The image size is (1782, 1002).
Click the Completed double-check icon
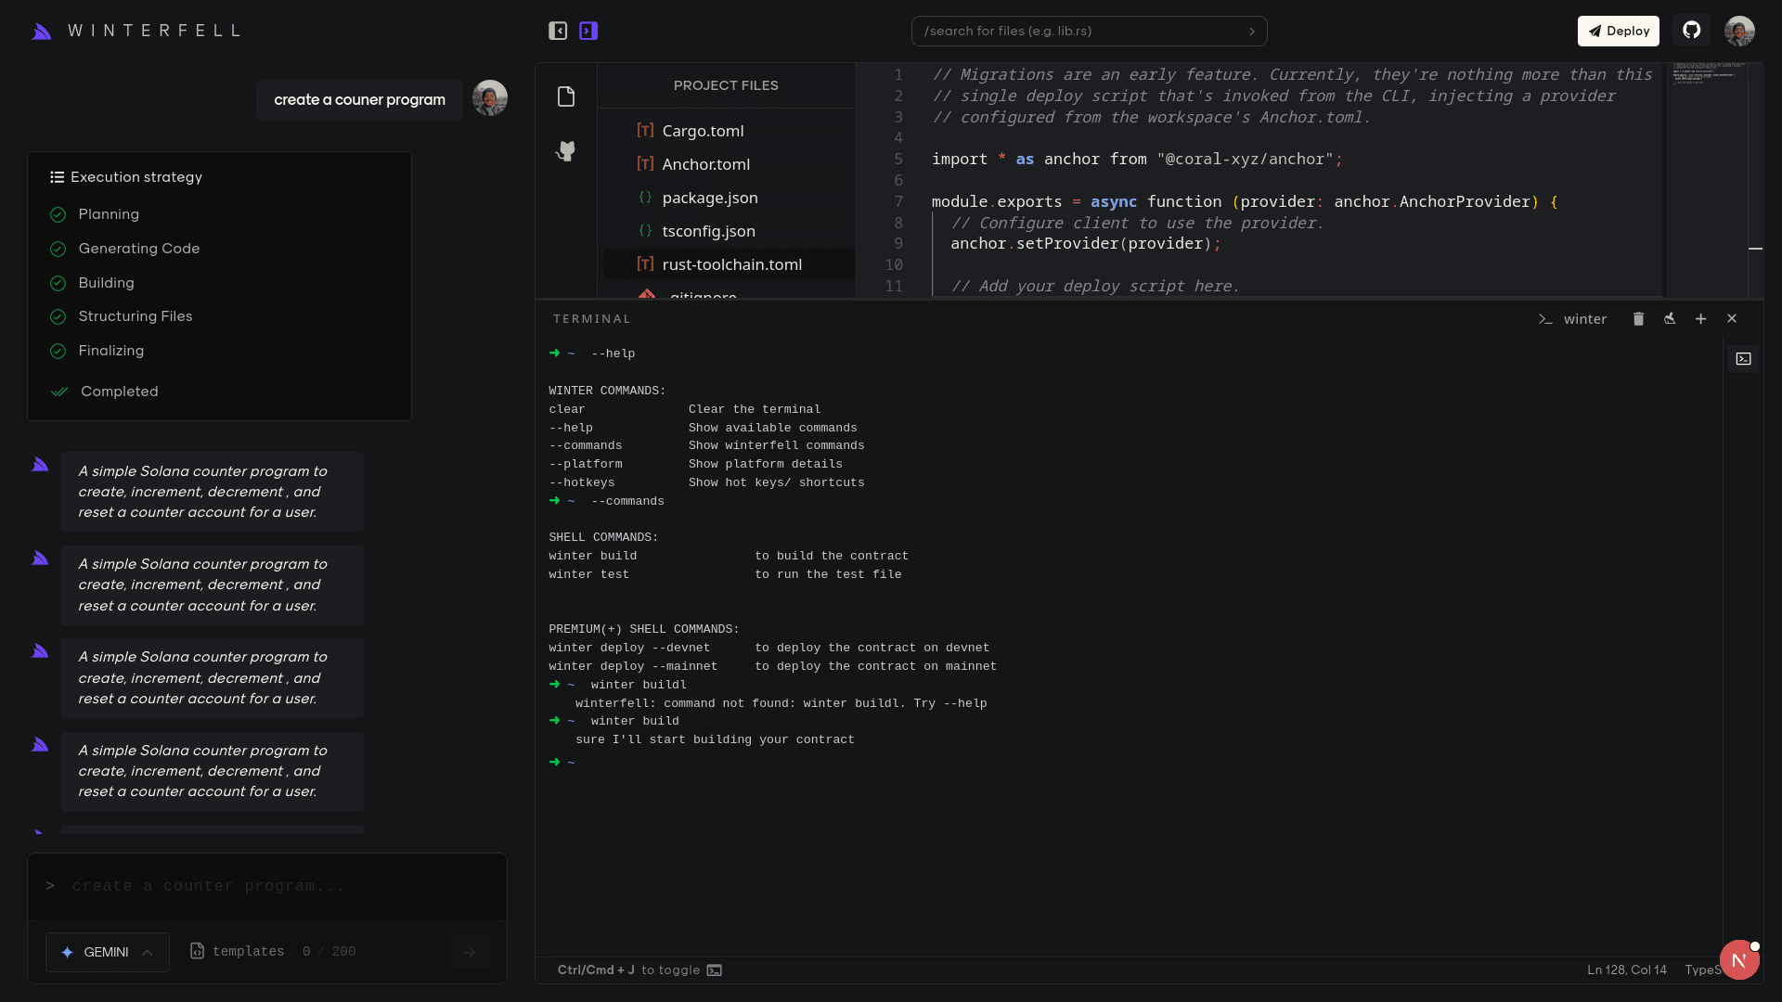pos(59,392)
